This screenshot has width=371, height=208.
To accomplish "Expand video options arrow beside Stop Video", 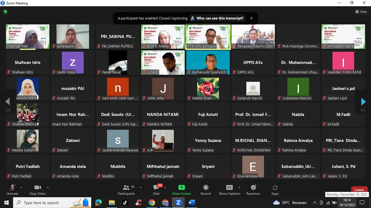I will 48,187.
